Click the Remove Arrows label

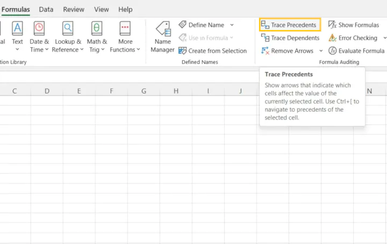click(x=292, y=51)
